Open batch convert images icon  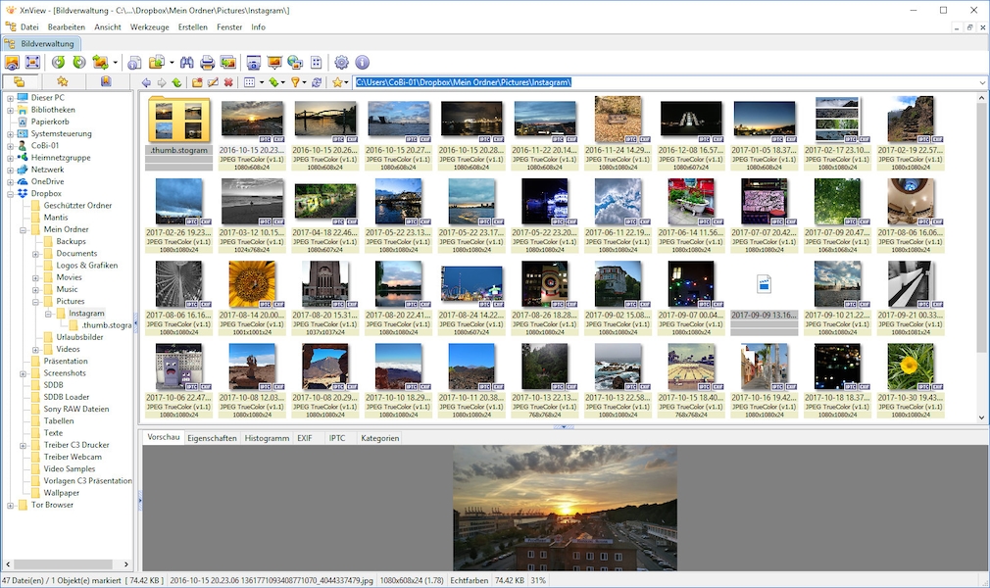click(x=228, y=63)
